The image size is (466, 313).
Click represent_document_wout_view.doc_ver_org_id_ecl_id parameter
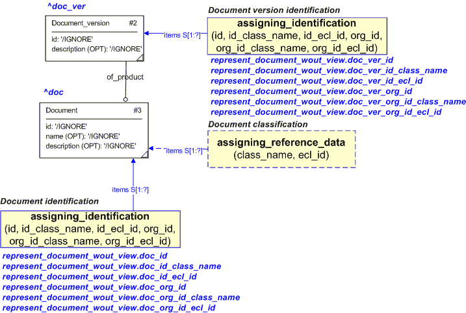click(x=326, y=112)
